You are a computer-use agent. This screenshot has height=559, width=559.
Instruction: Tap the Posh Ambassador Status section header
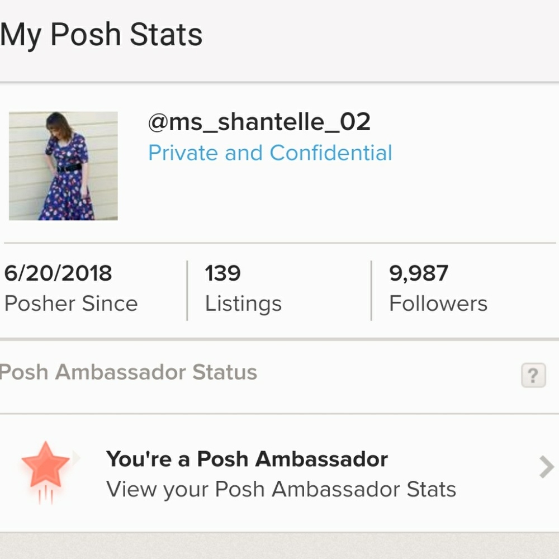129,372
